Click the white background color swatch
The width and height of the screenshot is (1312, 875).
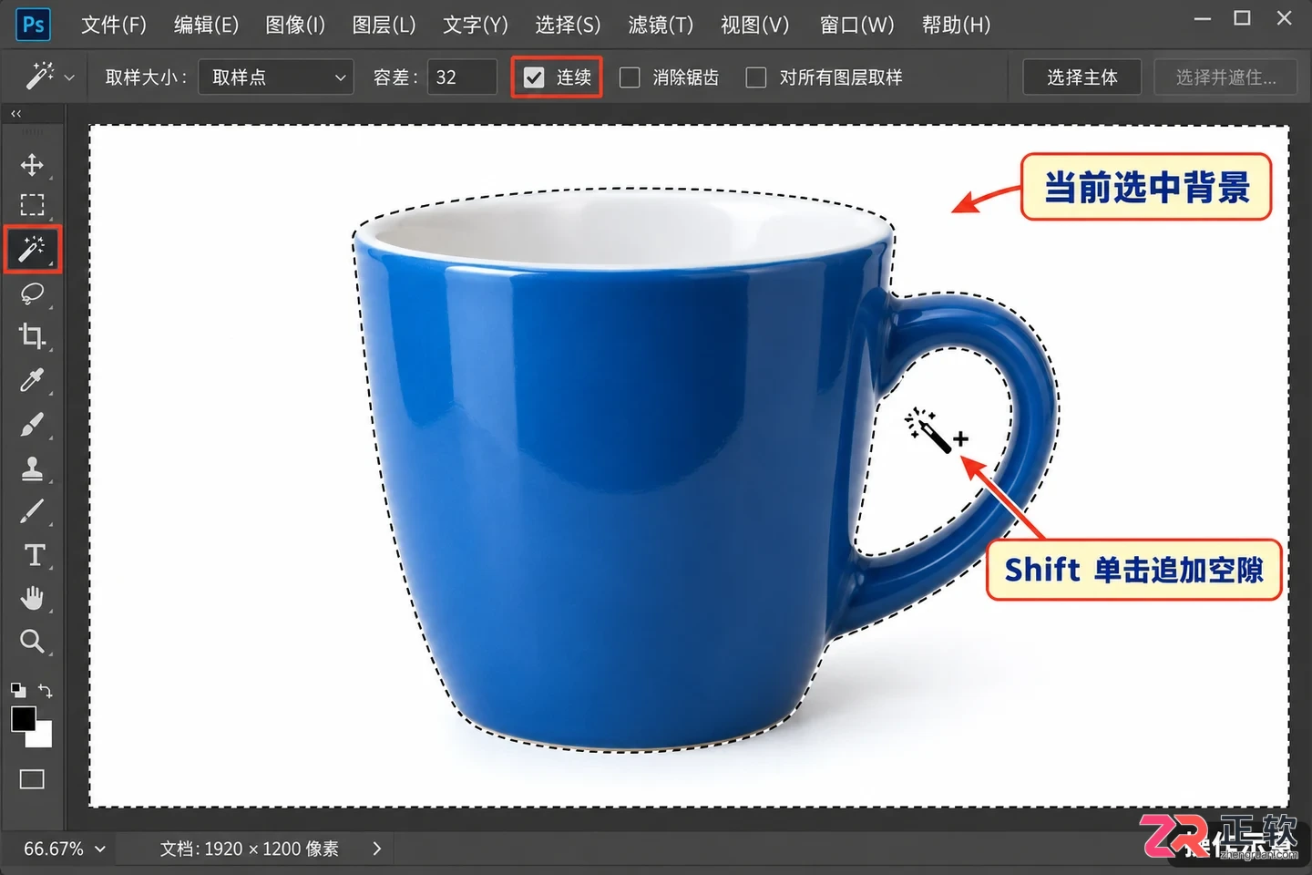click(x=42, y=736)
